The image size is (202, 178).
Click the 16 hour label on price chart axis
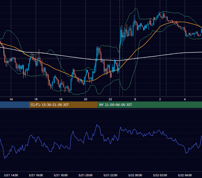tap(36, 99)
